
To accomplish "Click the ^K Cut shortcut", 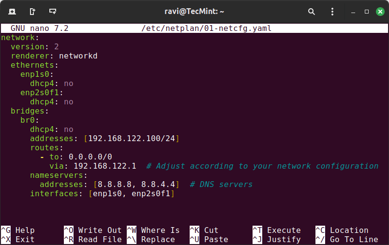I will (204, 230).
